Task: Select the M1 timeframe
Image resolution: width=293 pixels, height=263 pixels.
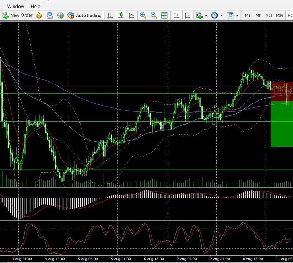Action: (x=248, y=15)
